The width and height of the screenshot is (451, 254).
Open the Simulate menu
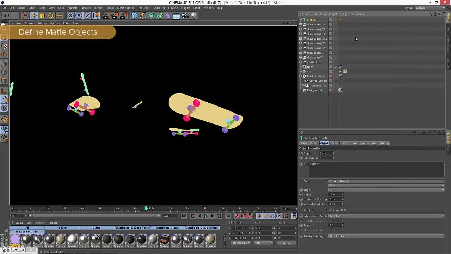tap(86, 8)
